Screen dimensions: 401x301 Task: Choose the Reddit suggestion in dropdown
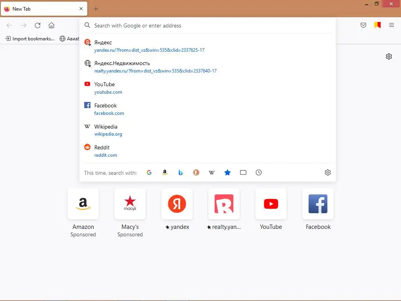coord(208,151)
